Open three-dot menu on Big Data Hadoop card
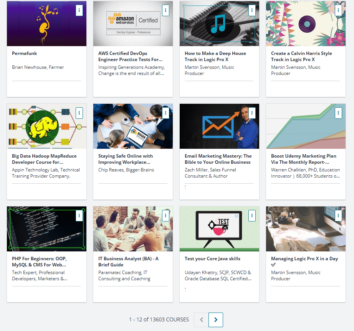This screenshot has width=354, height=331. pyautogui.click(x=79, y=113)
